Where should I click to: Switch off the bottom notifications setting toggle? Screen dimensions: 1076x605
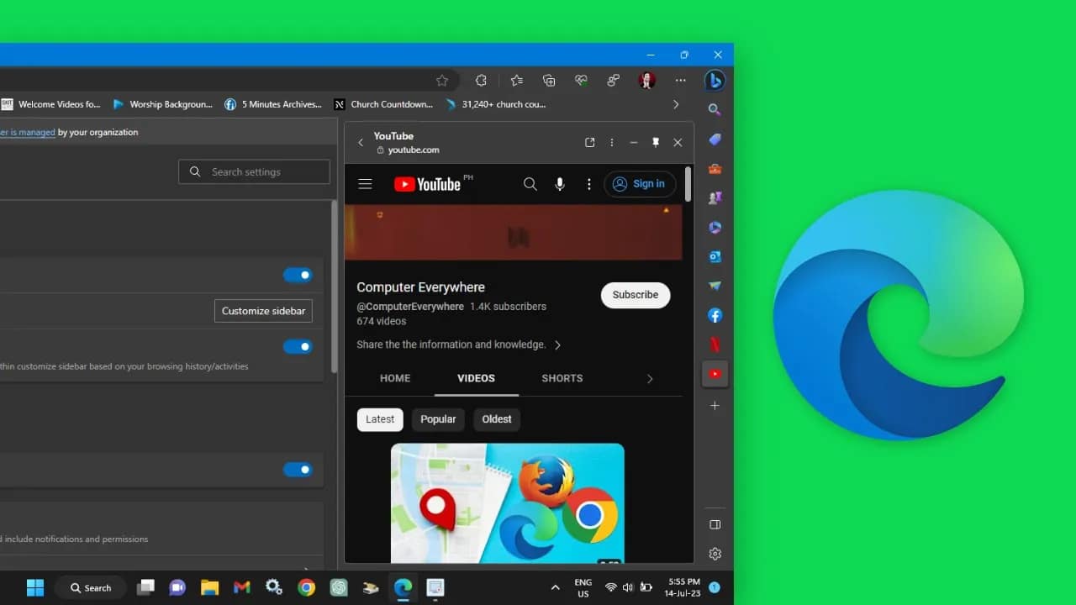tap(298, 470)
